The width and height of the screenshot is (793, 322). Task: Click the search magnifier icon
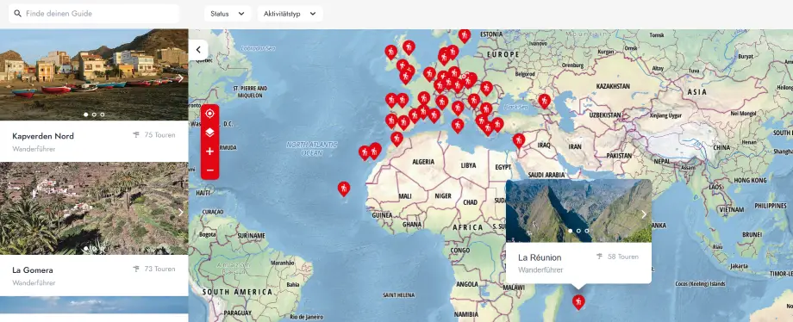18,14
